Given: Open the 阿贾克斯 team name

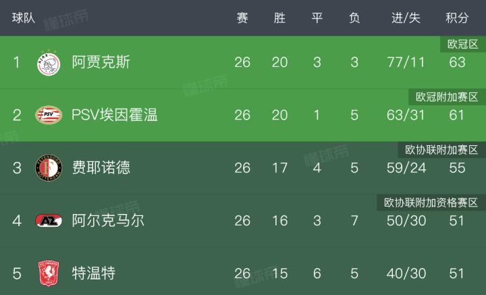Looking at the screenshot, I should coord(101,63).
